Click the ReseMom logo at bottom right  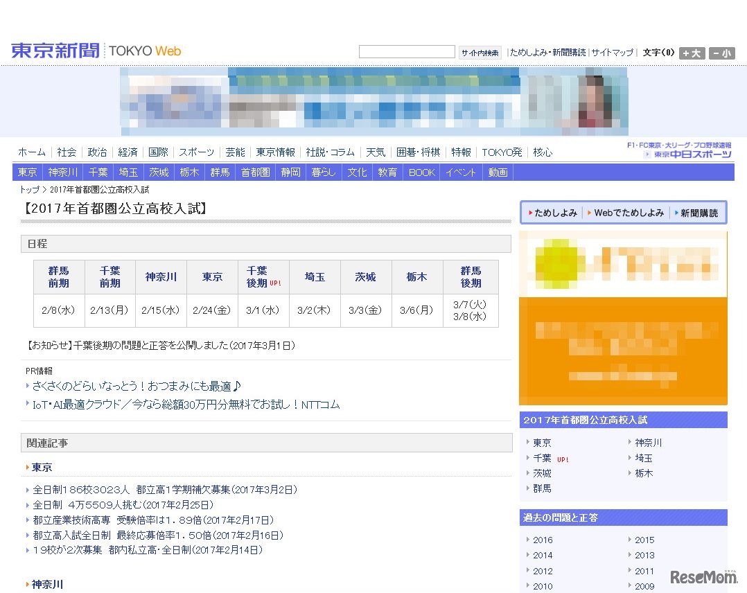702,577
